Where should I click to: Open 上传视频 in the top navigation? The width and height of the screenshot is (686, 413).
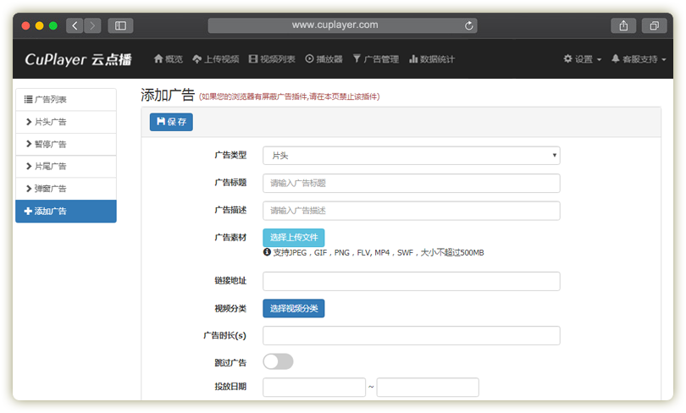(215, 59)
